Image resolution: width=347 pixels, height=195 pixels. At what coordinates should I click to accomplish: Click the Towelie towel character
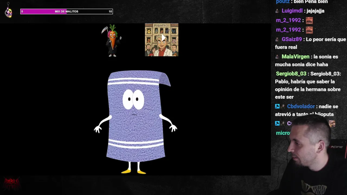[136, 122]
